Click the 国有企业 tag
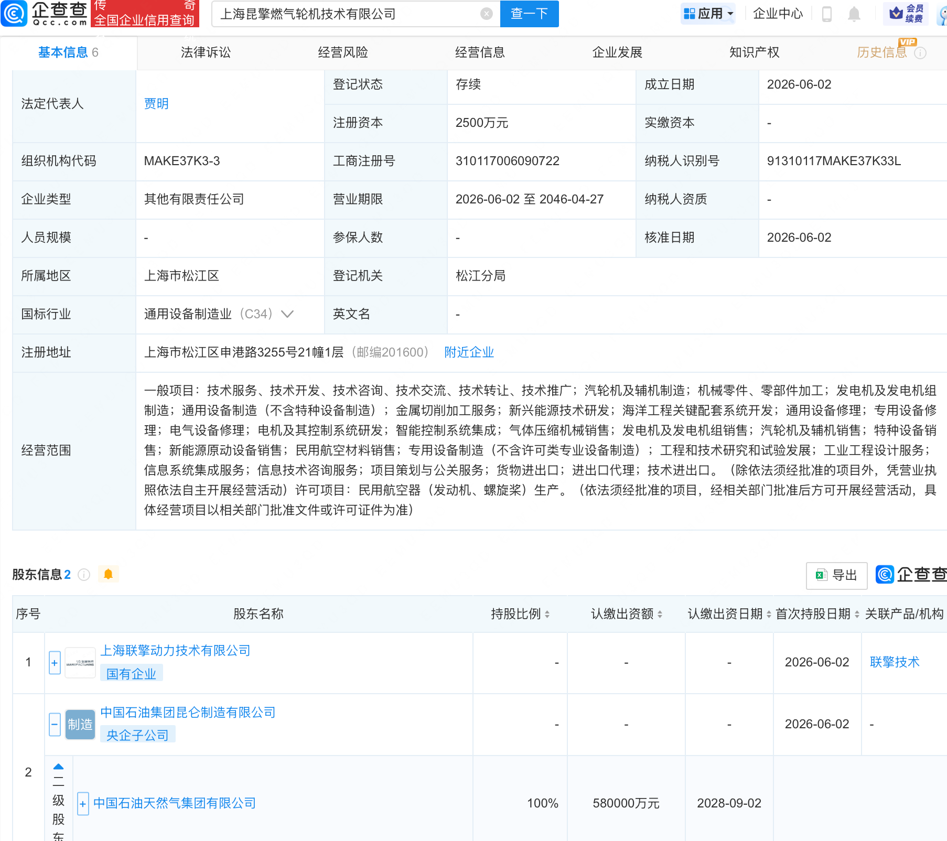This screenshot has height=841, width=947. [131, 674]
